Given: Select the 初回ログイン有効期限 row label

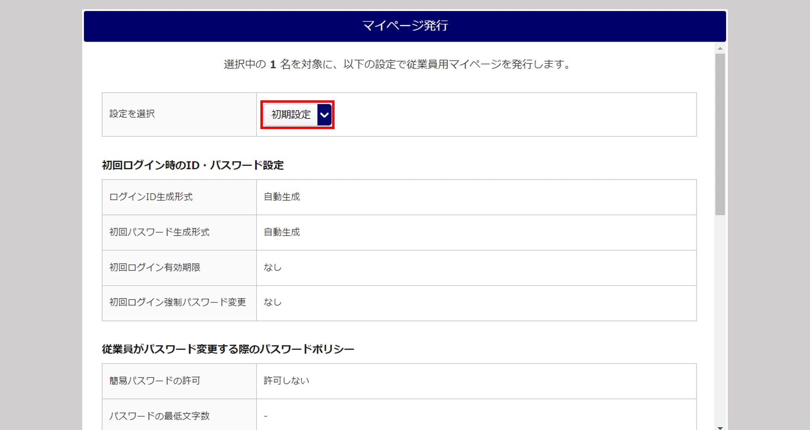Looking at the screenshot, I should coord(155,267).
